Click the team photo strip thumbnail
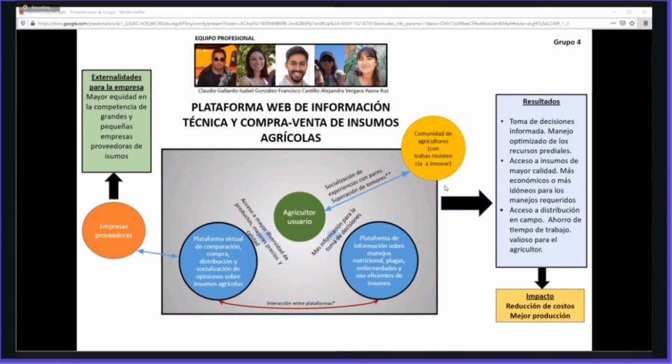The width and height of the screenshot is (672, 364). pos(291,65)
